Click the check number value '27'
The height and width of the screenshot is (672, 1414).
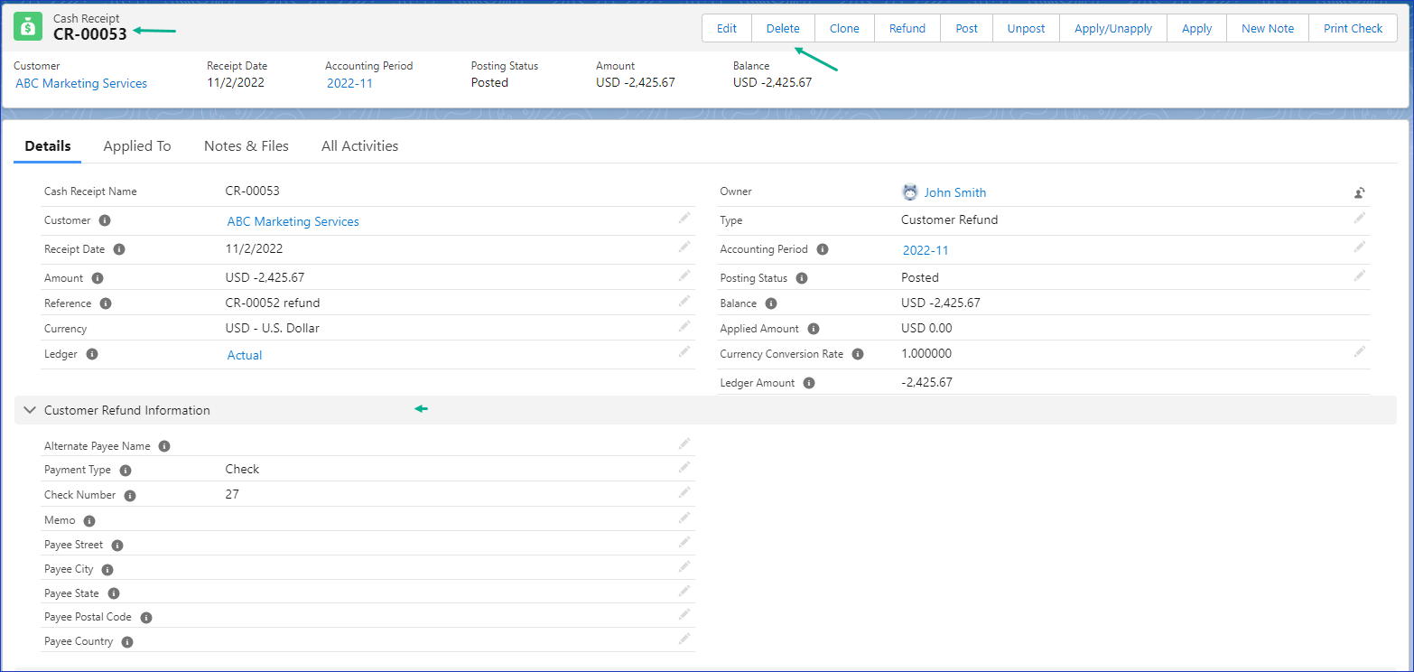point(232,494)
